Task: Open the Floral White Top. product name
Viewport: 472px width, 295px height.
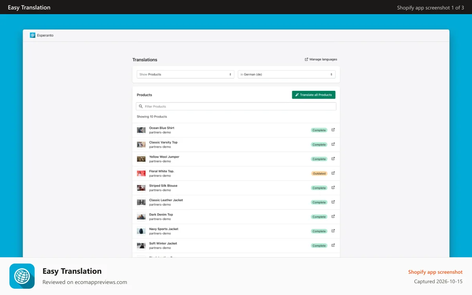Action: point(162,171)
